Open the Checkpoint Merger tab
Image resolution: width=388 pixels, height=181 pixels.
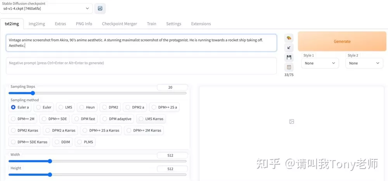pyautogui.click(x=120, y=24)
